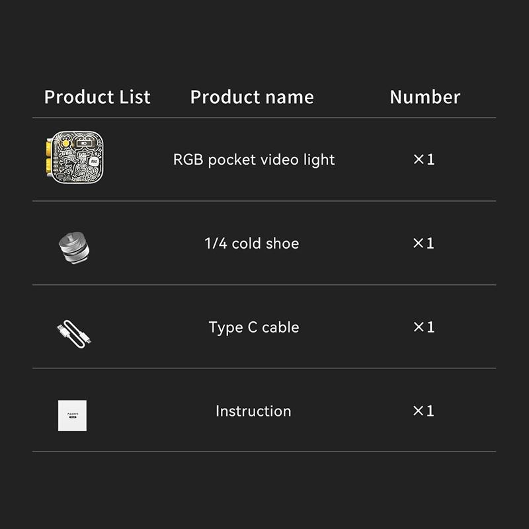Image resolution: width=529 pixels, height=529 pixels.
Task: Select the "Product name" column header
Action: click(x=252, y=97)
